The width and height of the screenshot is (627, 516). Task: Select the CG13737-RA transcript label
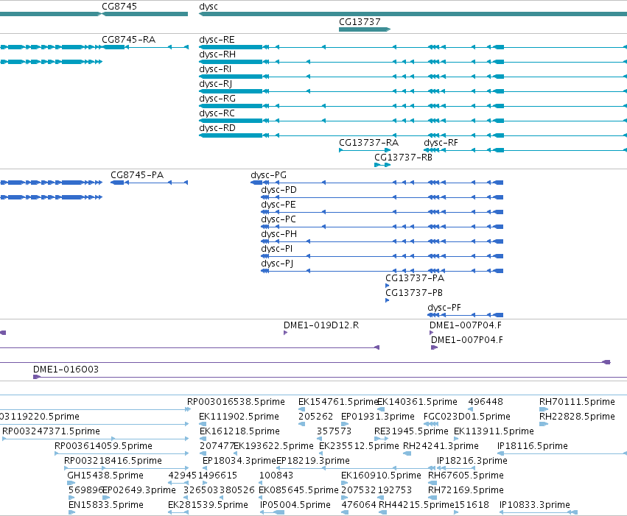368,143
